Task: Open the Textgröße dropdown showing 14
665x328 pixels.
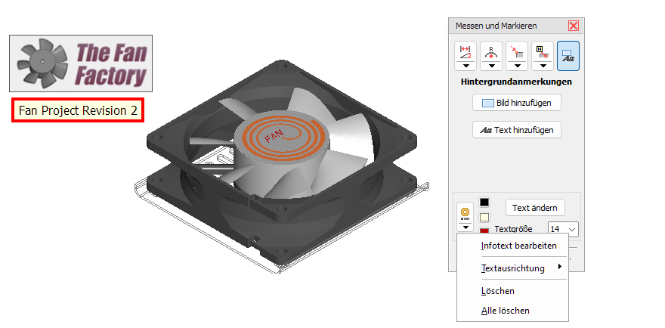Action: click(x=564, y=229)
